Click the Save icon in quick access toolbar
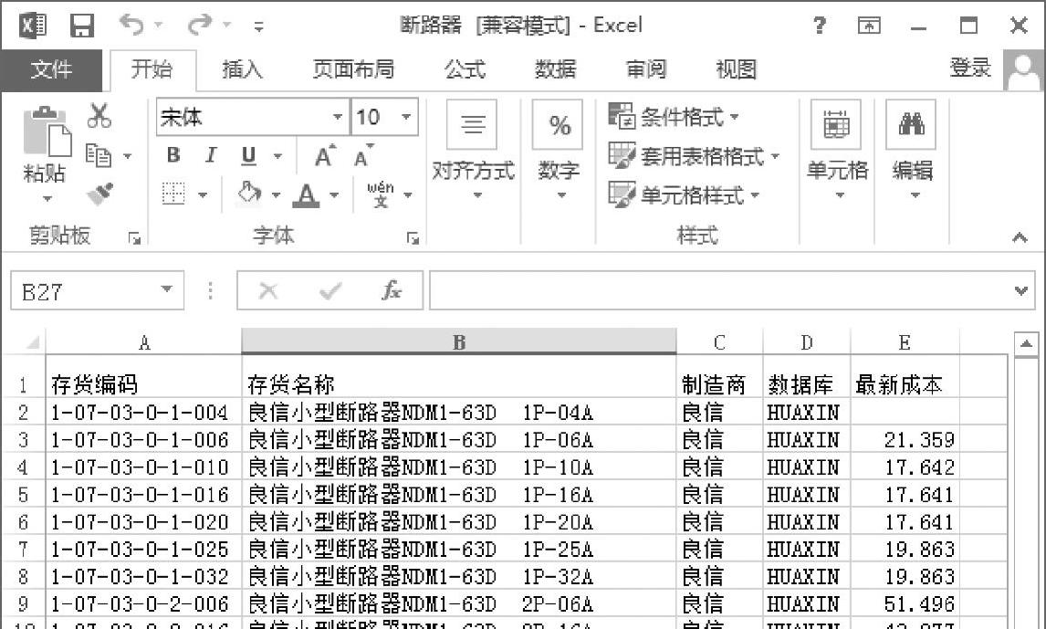 82,26
